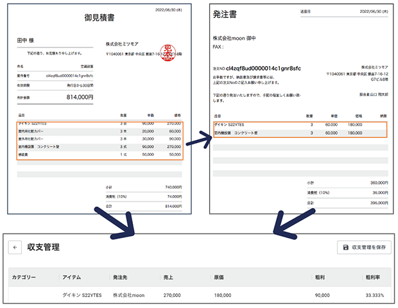Click the 396,000円 total on the 発注書
This screenshot has width=398, height=308.
pyautogui.click(x=379, y=203)
